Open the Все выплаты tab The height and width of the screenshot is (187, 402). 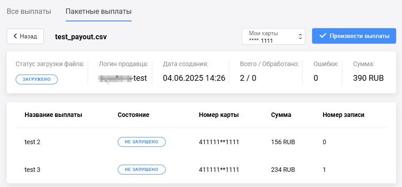(x=29, y=11)
